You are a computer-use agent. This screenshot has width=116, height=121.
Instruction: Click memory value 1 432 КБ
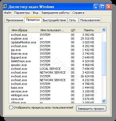coord(88,50)
